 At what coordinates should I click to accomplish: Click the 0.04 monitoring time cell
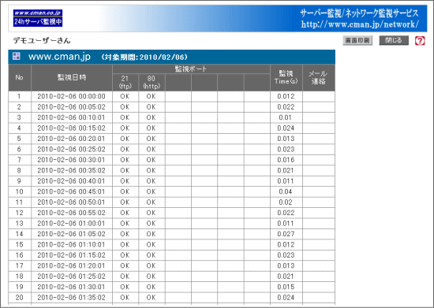click(x=286, y=191)
